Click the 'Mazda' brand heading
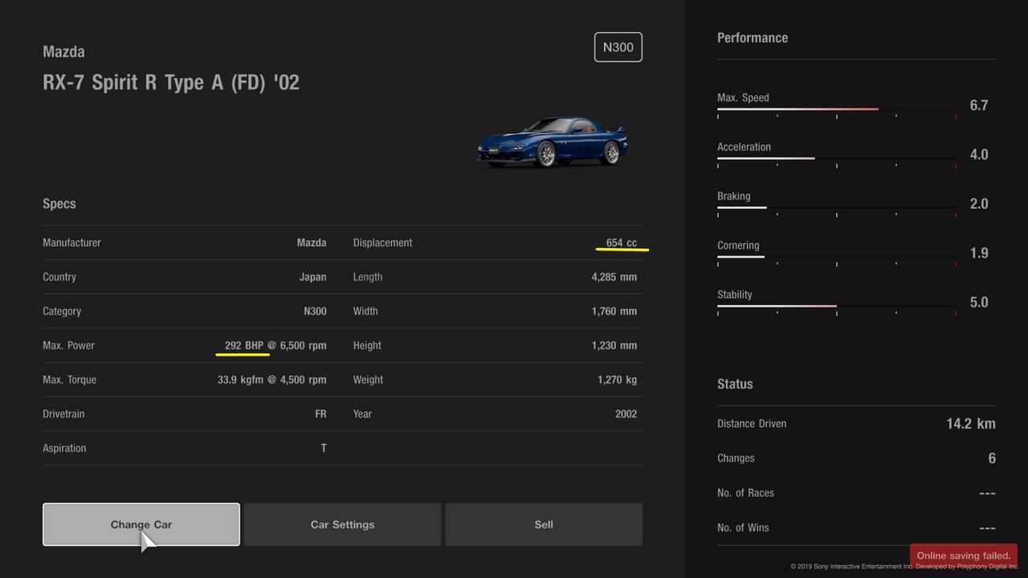The image size is (1028, 578). [x=63, y=51]
